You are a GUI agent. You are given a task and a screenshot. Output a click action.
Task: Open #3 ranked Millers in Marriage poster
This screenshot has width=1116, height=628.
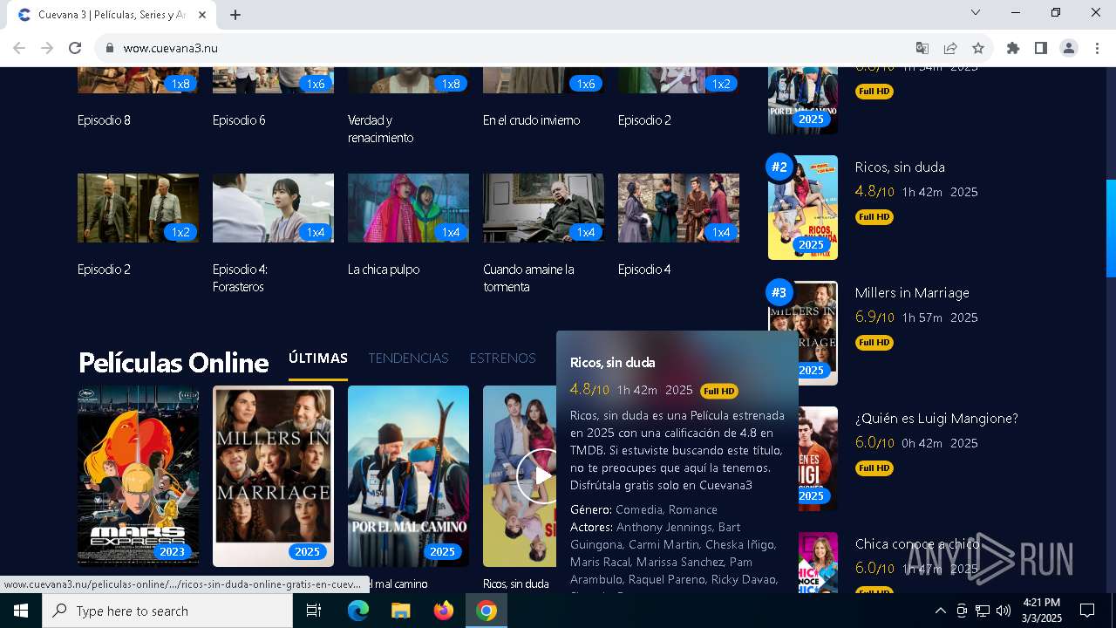coord(803,333)
